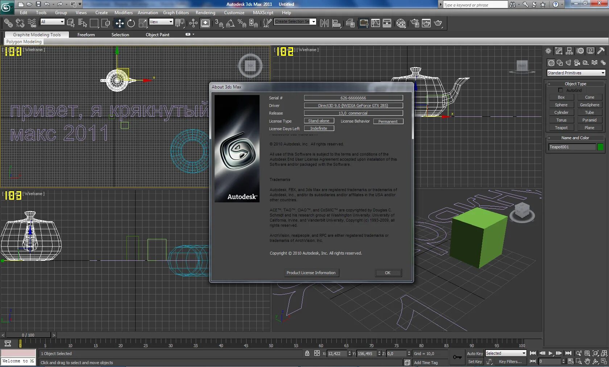Expand the Polygon Modeling panel

click(x=24, y=42)
